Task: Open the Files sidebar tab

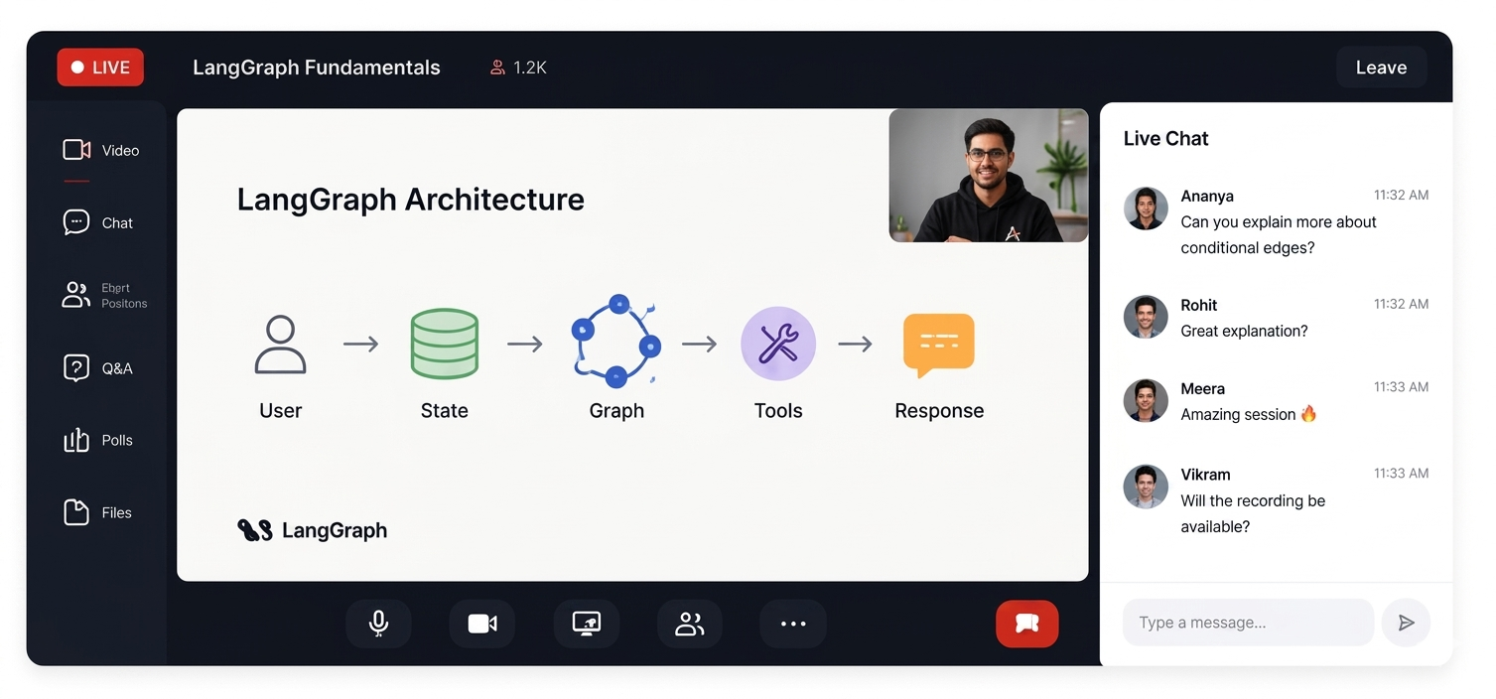Action: click(x=97, y=512)
